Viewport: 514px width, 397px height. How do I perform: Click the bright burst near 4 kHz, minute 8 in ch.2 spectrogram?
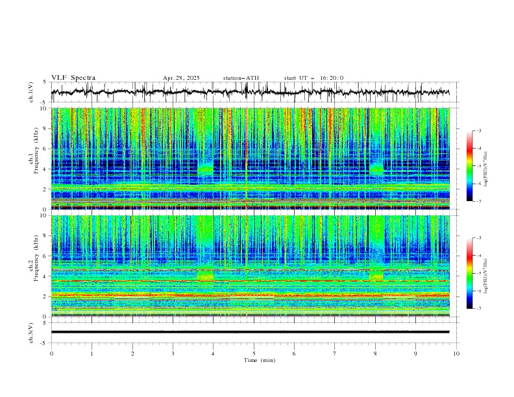pos(376,276)
